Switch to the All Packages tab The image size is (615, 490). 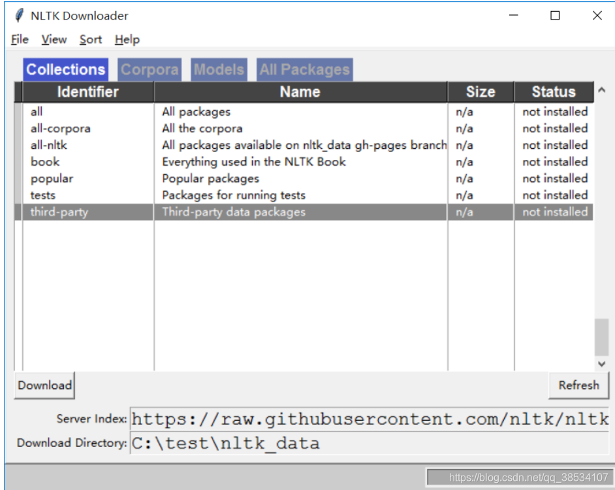pos(304,69)
